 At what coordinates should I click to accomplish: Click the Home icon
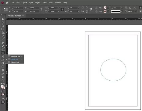pos(7,3)
